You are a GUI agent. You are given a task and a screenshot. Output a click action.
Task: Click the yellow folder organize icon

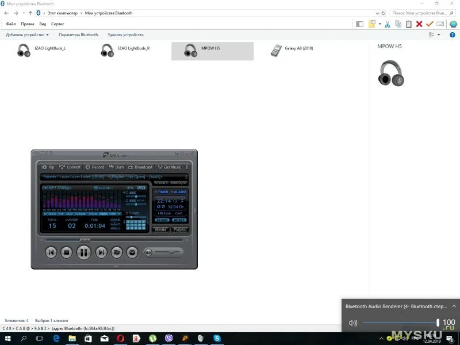(371, 24)
